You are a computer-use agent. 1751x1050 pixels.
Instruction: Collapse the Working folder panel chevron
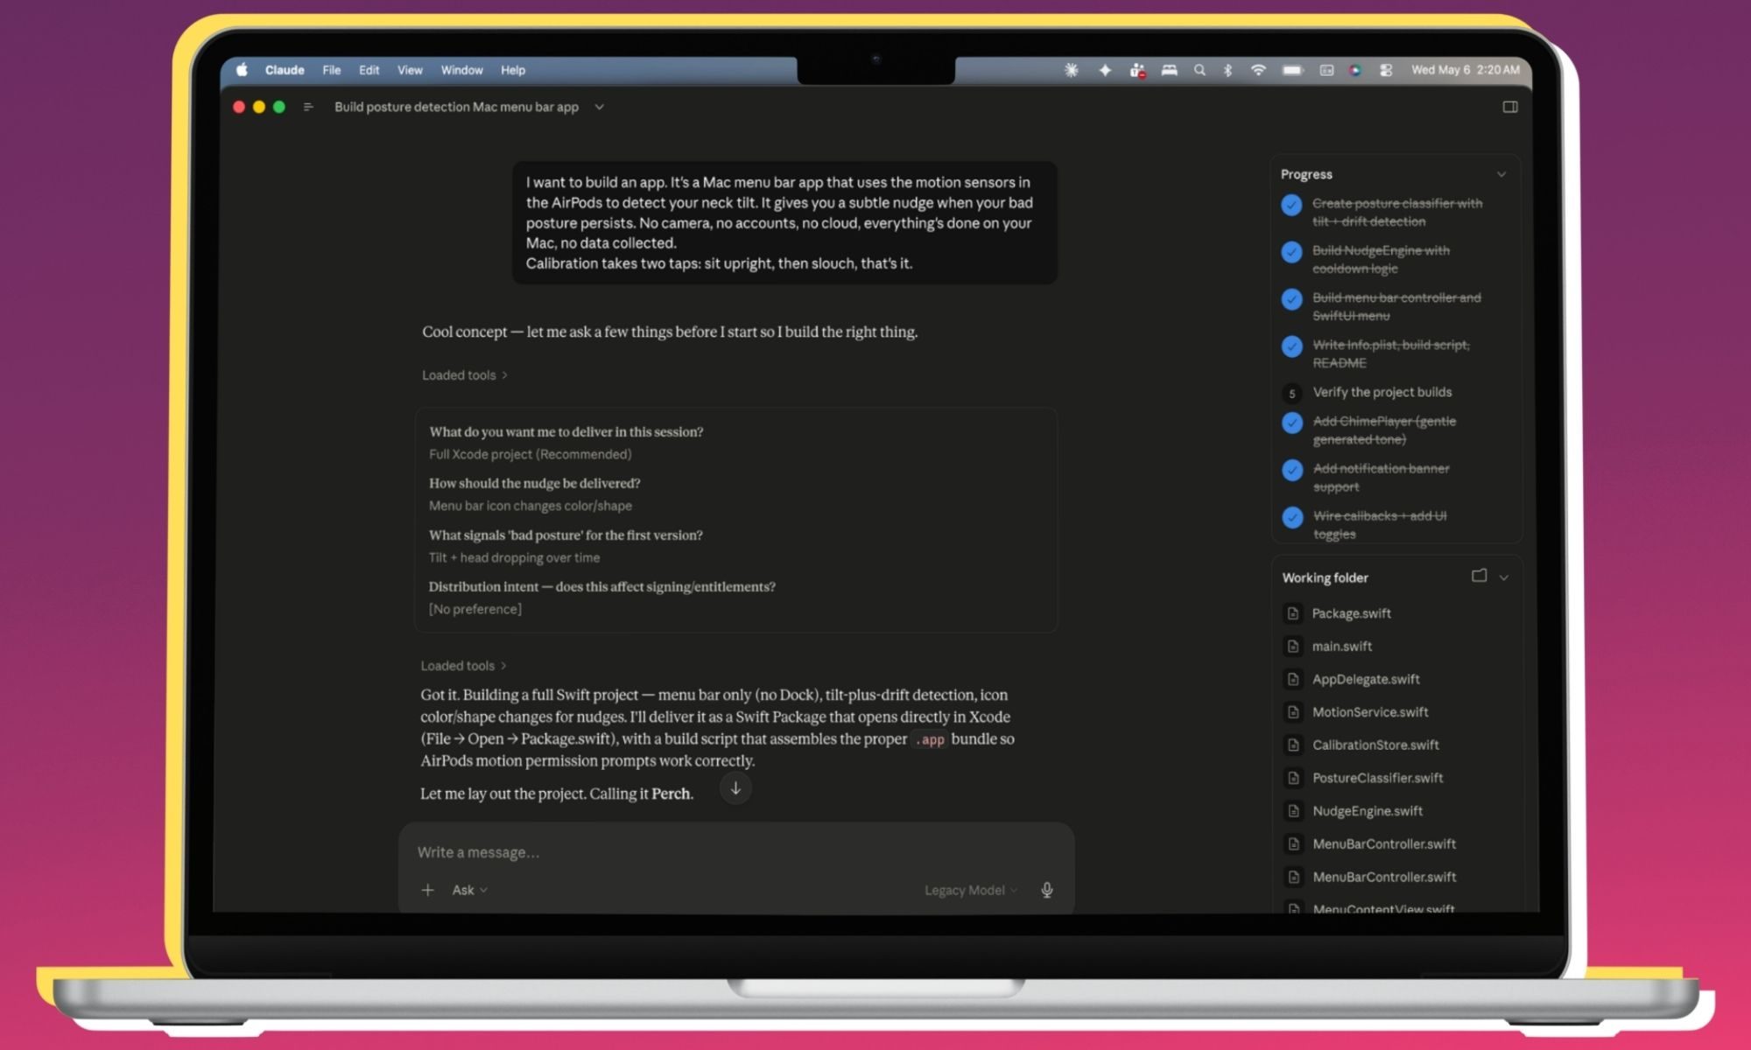point(1504,577)
